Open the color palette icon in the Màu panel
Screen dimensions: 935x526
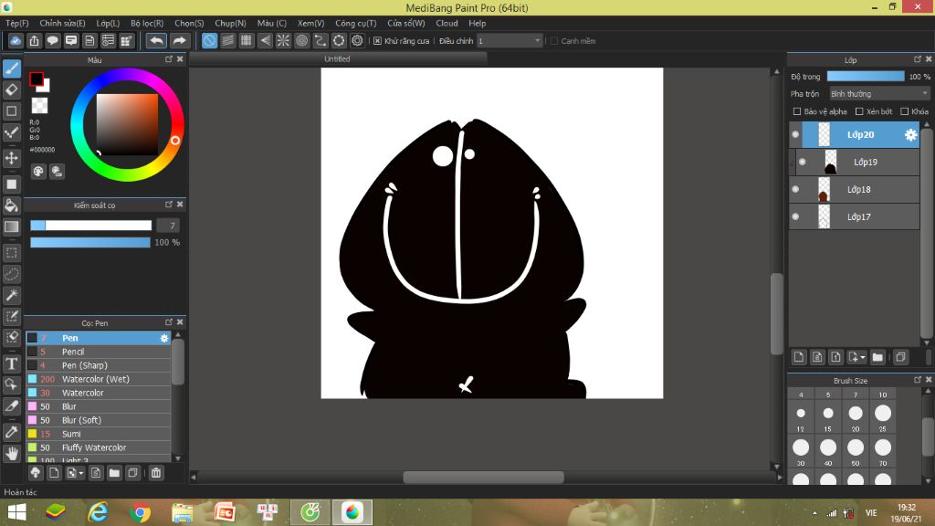pos(38,172)
